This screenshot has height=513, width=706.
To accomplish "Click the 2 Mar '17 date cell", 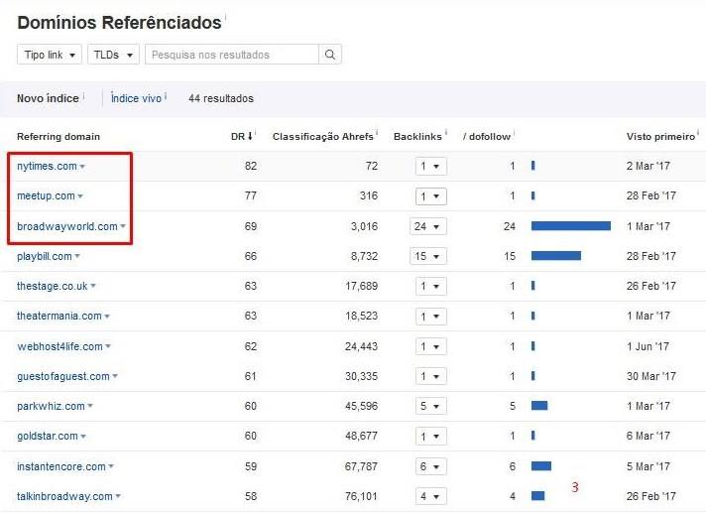I will (x=647, y=166).
